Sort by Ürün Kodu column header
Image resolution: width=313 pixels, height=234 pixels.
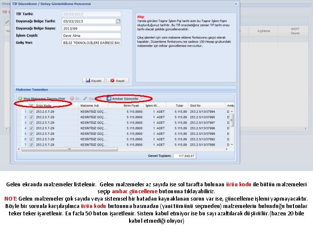(x=56, y=105)
